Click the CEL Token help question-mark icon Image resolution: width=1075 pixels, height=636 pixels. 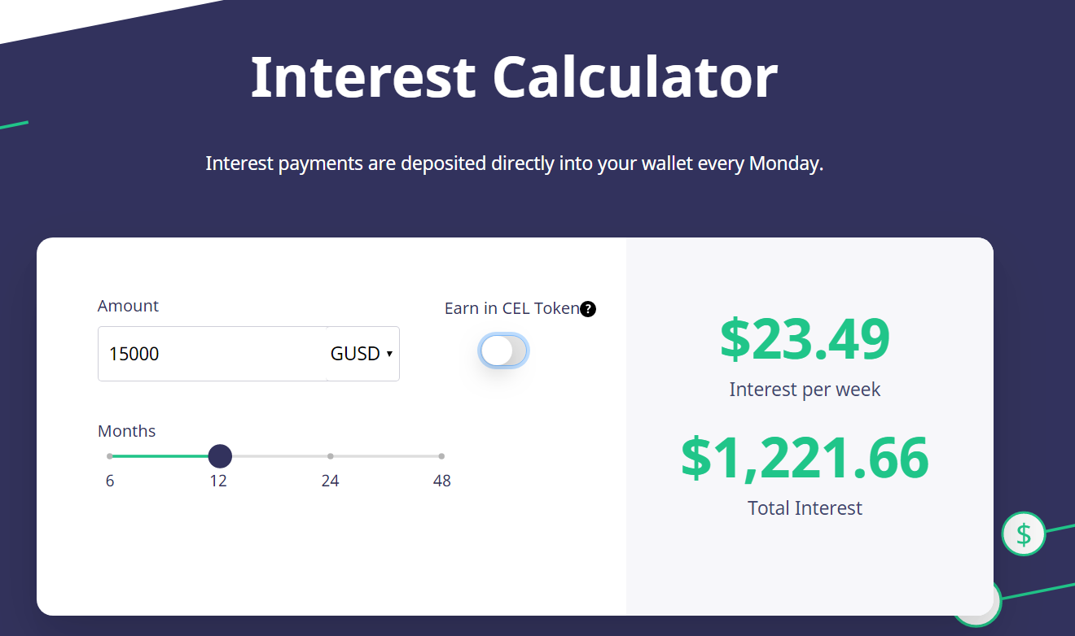pyautogui.click(x=588, y=309)
